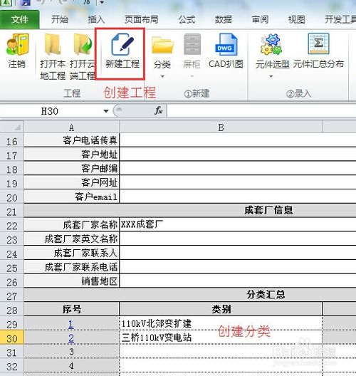This screenshot has height=376, width=356.
Task: Expand the 元件选型 dropdown arrow
Action: pos(271,76)
